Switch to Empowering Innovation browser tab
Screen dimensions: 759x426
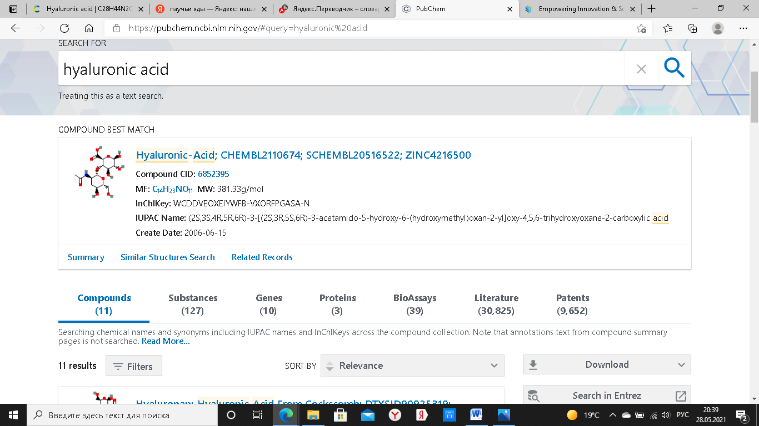(581, 9)
